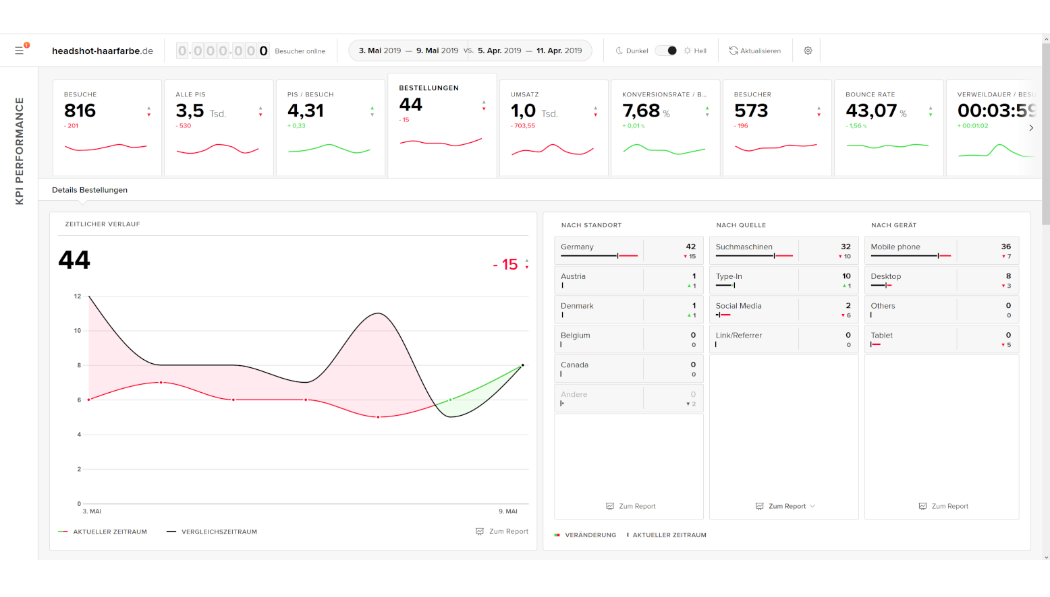
Task: Click the Suchmaschinen progress bar
Action: point(754,256)
